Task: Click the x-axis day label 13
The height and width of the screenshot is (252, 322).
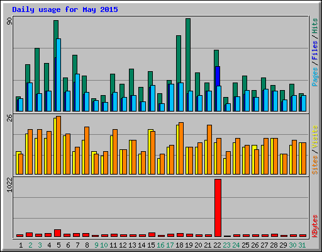Action: 132,245
